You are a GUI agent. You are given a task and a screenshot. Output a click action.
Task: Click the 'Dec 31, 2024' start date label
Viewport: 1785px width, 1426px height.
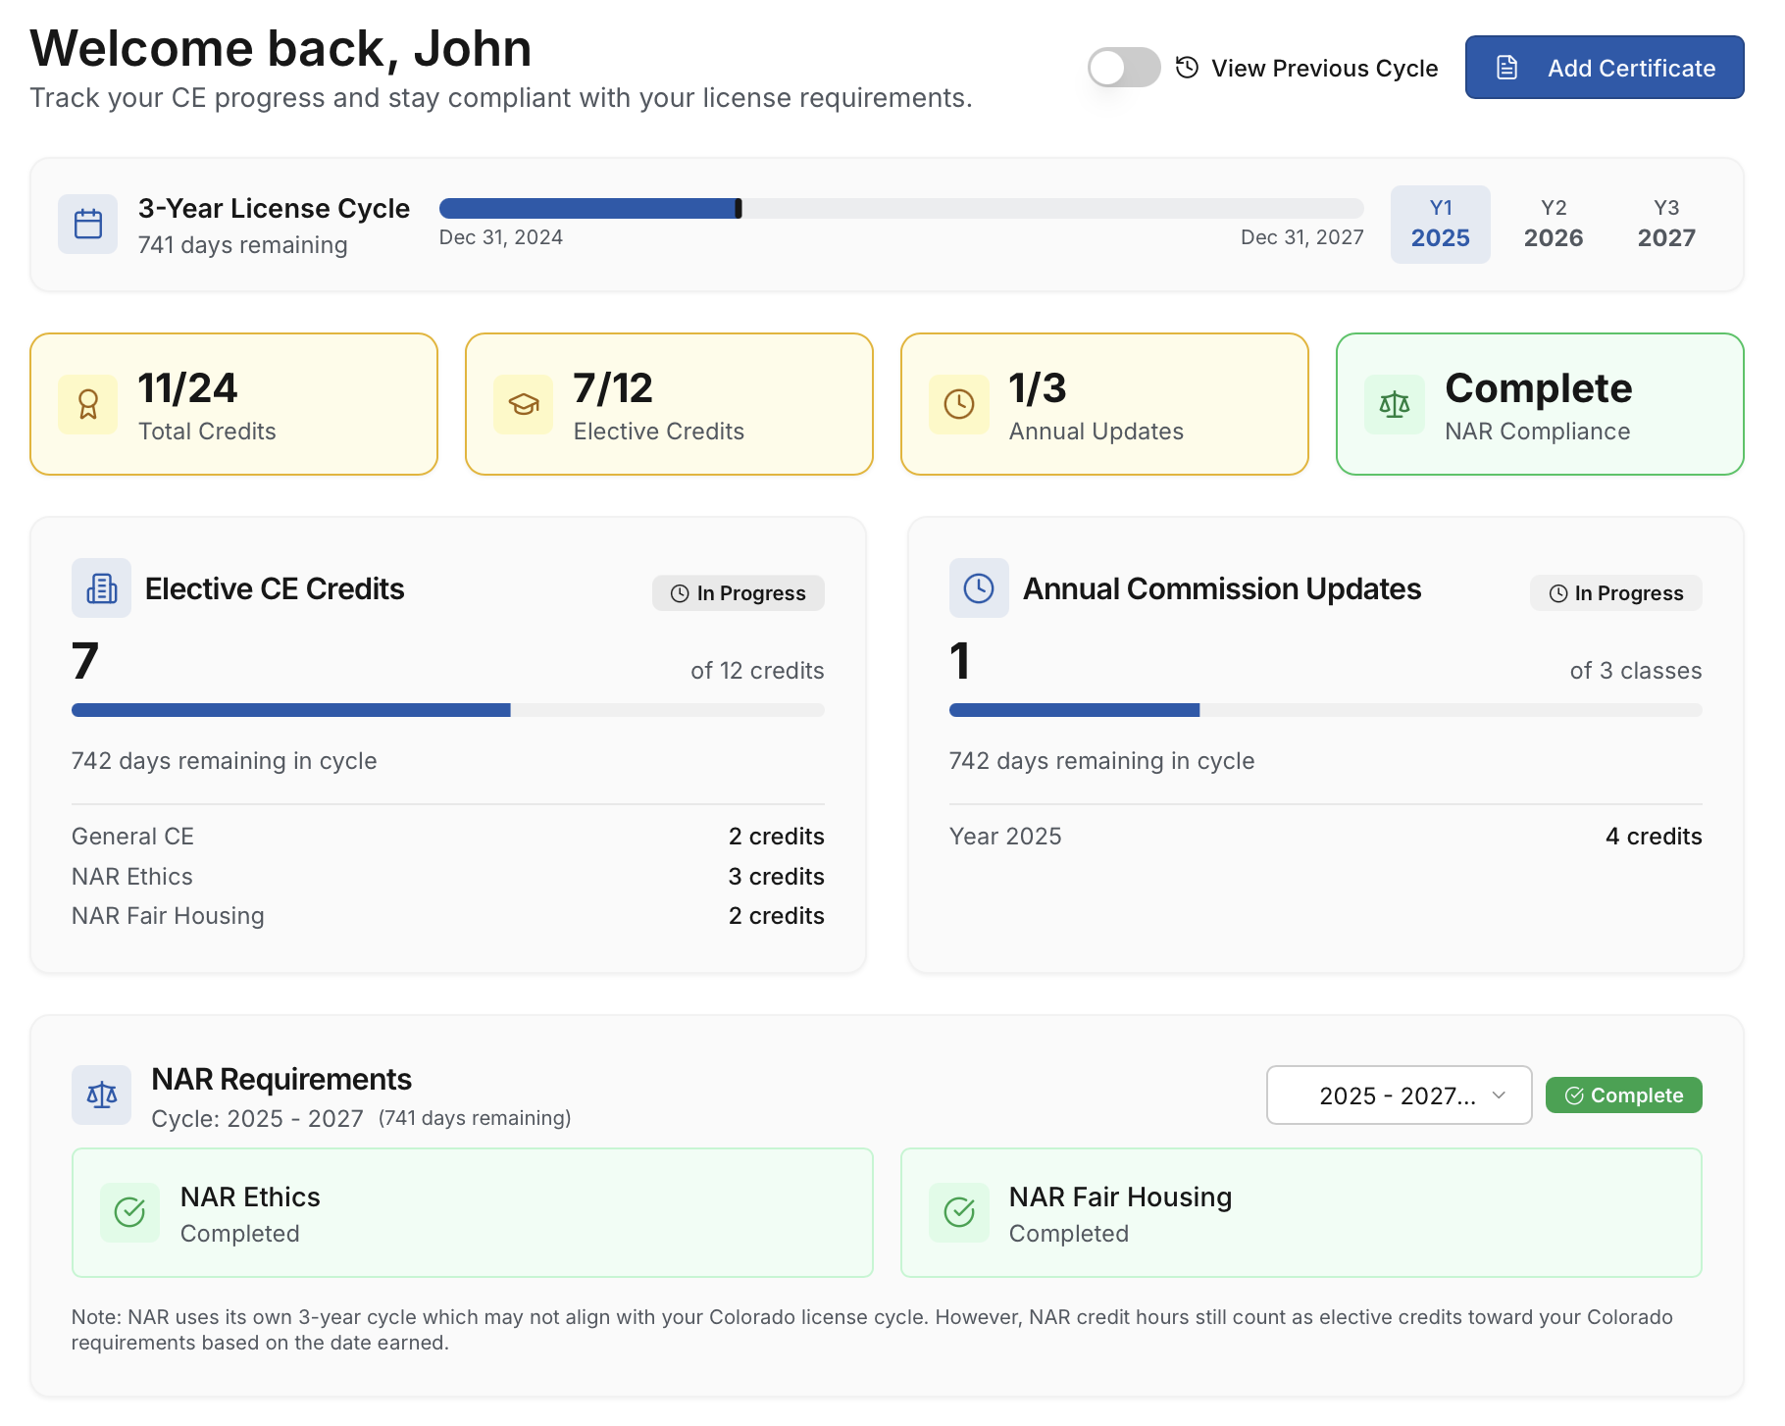501,237
